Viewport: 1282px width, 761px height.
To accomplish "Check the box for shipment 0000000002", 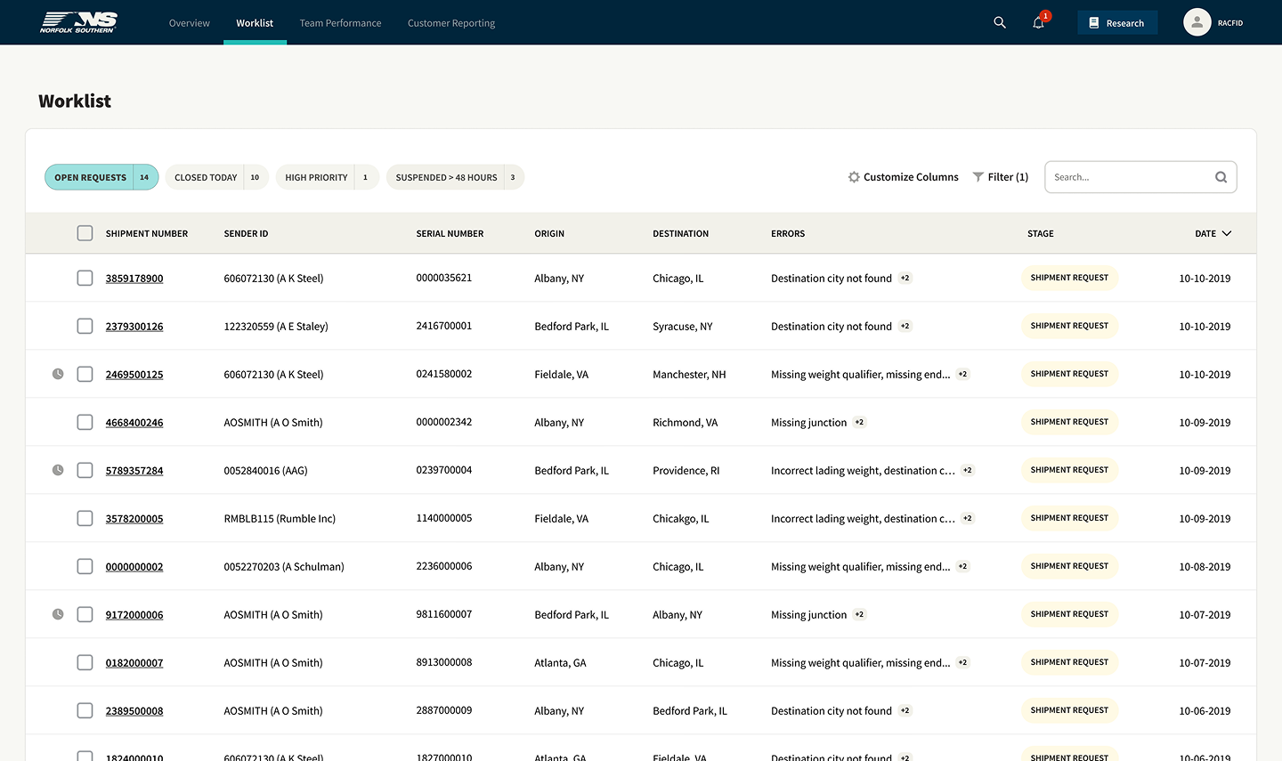I will point(85,566).
